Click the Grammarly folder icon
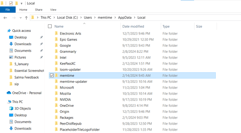The width and height of the screenshot is (241, 133). click(56, 51)
